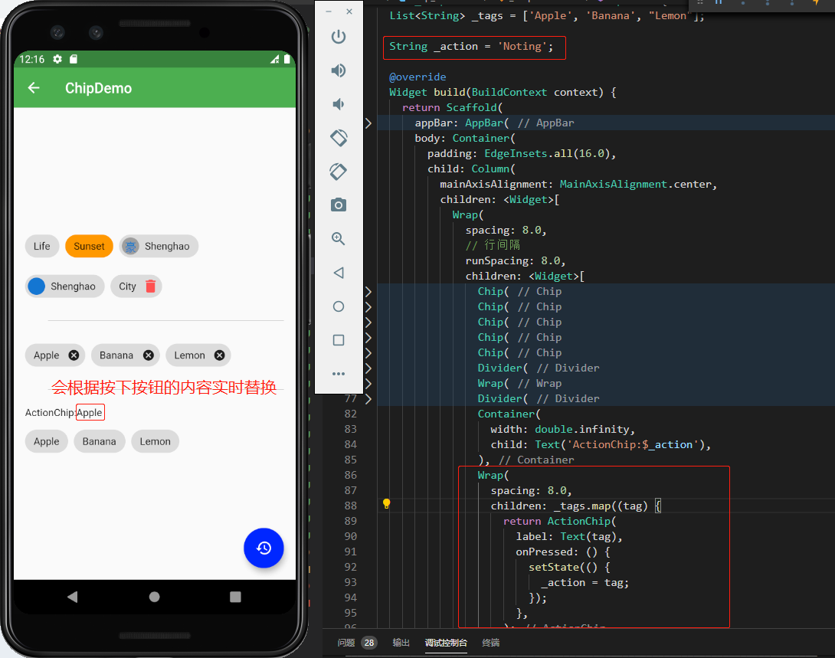The image size is (835, 658).
Task: Open the 问题 panel tab
Action: click(346, 643)
